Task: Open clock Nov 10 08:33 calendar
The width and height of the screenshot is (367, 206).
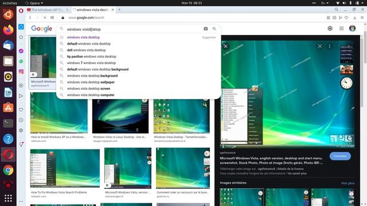Action: [x=192, y=3]
